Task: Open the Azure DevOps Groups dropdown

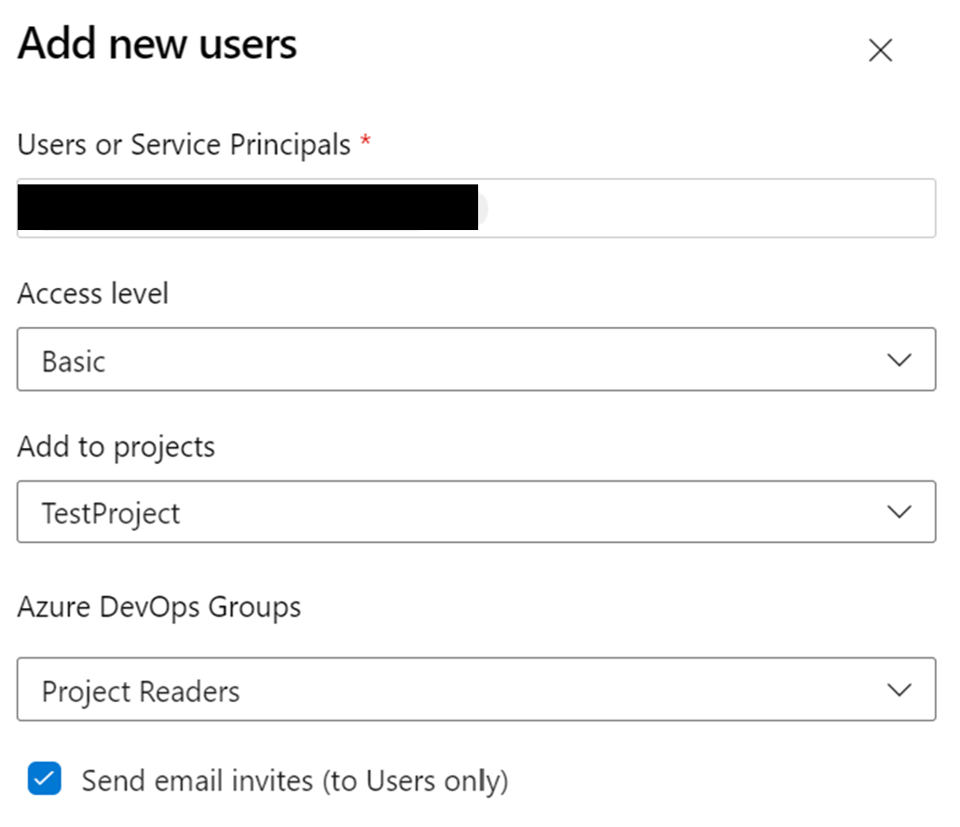Action: tap(475, 690)
